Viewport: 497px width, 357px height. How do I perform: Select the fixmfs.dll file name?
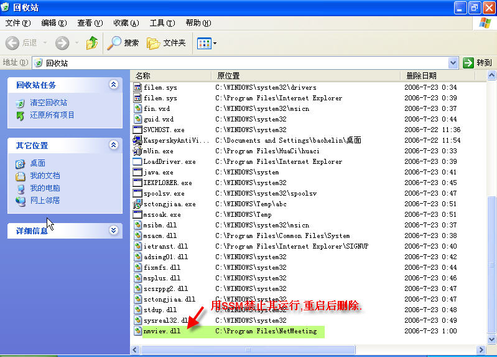162,267
